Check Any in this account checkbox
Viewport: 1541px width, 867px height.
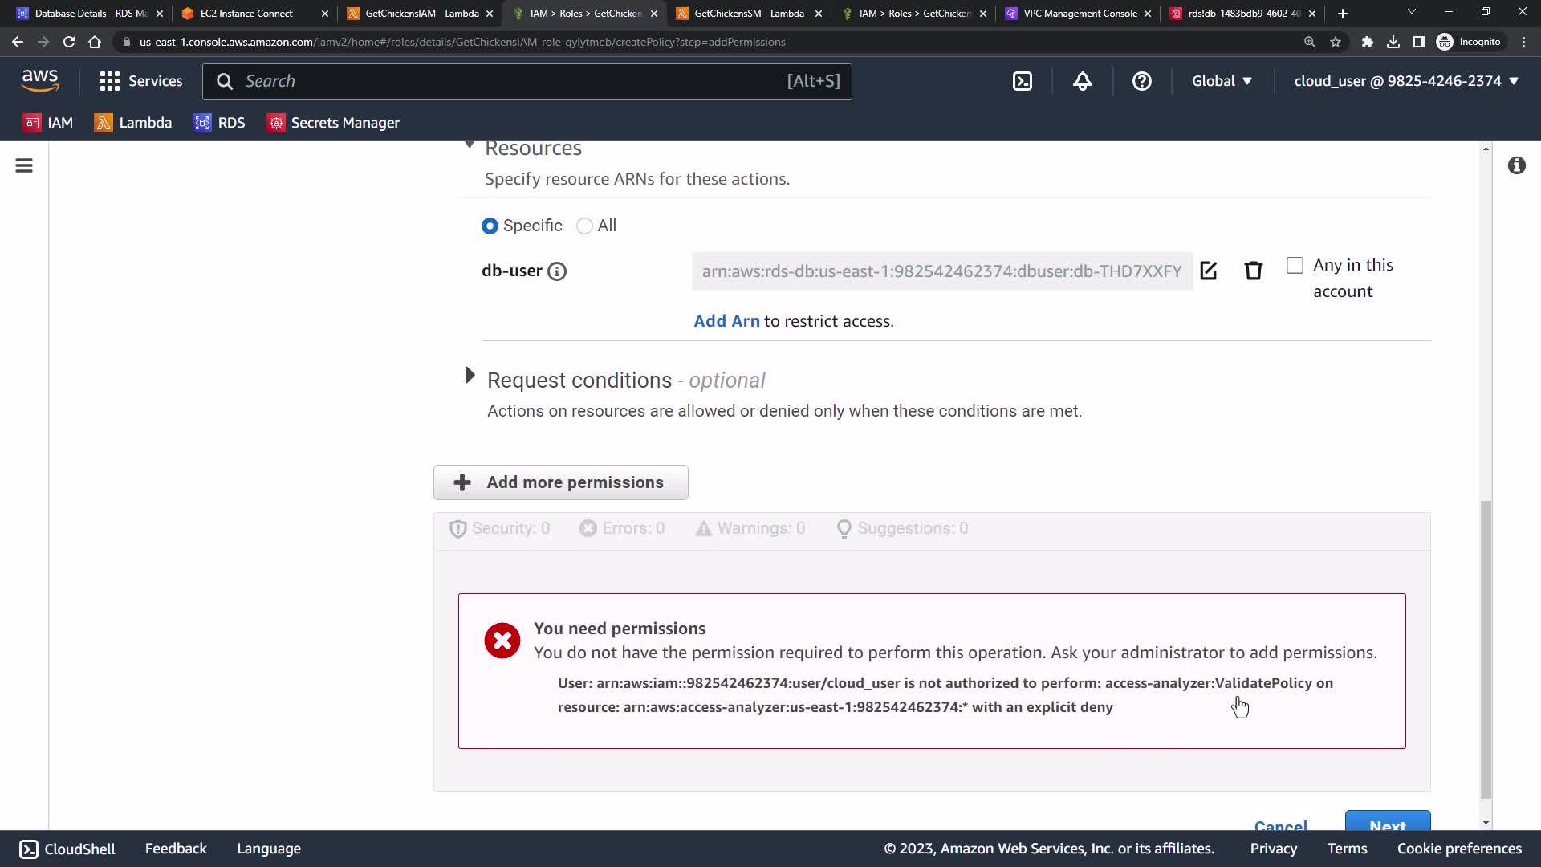pyautogui.click(x=1295, y=265)
